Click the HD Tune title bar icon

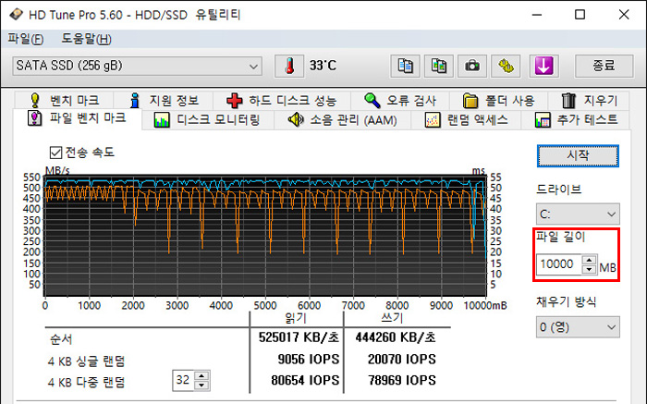coord(16,15)
